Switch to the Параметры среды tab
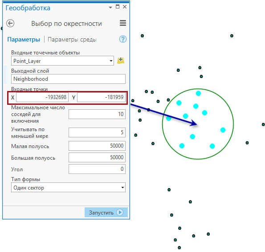This screenshot has width=265, height=252. [x=72, y=39]
